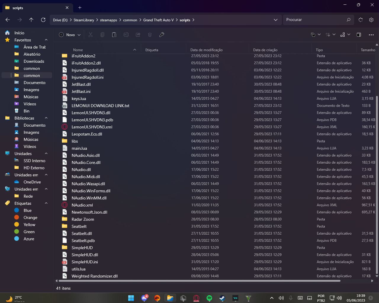The image size is (379, 303).
Task: Jump to the steamapps breadcrumb
Action: tap(108, 20)
